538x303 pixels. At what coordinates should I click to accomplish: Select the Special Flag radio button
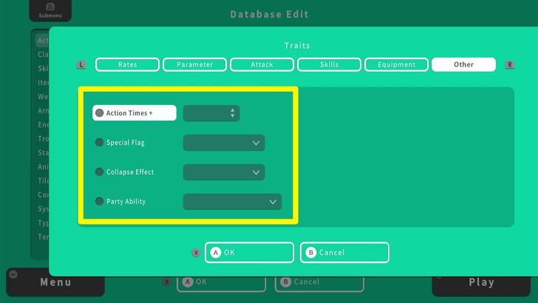click(x=100, y=143)
